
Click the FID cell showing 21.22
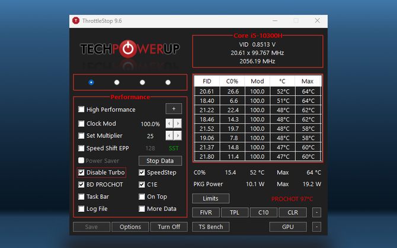coord(207,110)
